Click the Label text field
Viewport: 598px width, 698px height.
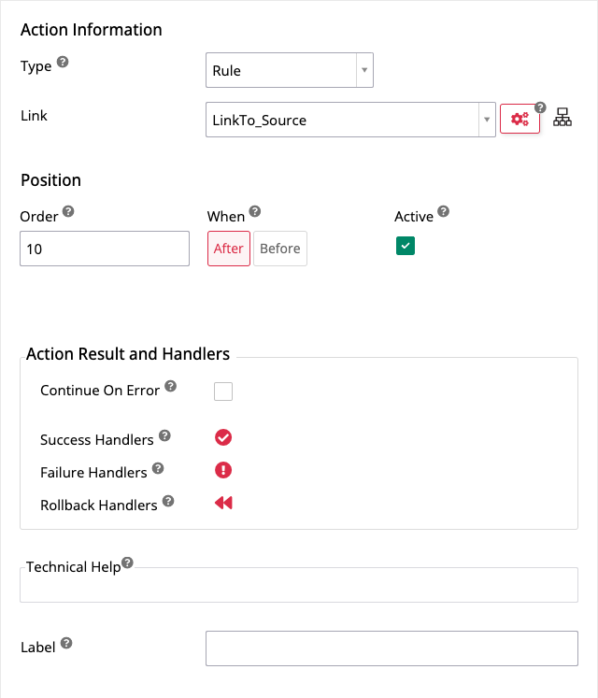[392, 648]
